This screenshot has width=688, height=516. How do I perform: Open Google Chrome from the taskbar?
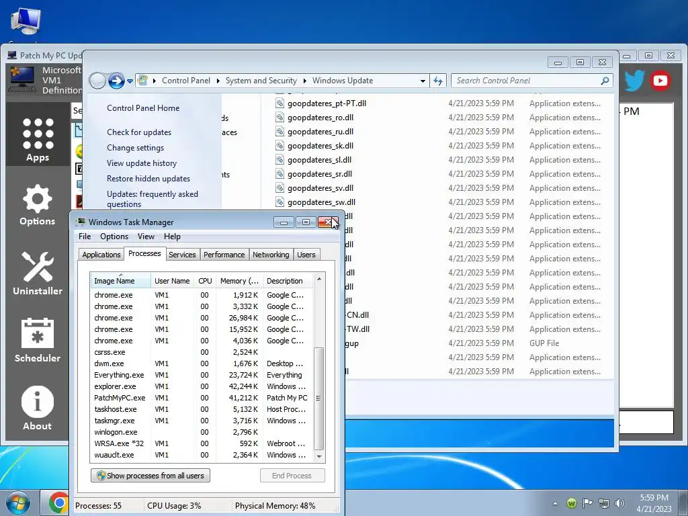[x=58, y=503]
